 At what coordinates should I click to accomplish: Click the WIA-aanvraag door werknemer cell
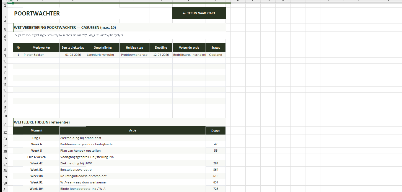point(132,182)
